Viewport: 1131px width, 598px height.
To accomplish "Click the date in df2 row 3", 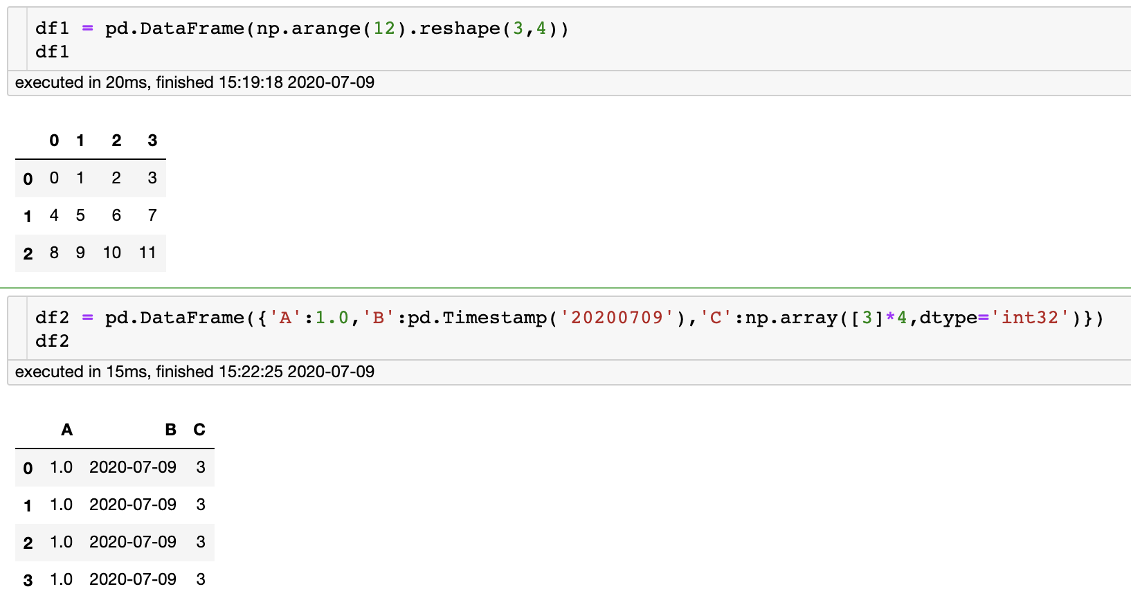I will [x=133, y=579].
